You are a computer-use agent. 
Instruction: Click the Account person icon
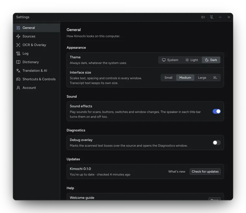tap(18, 88)
